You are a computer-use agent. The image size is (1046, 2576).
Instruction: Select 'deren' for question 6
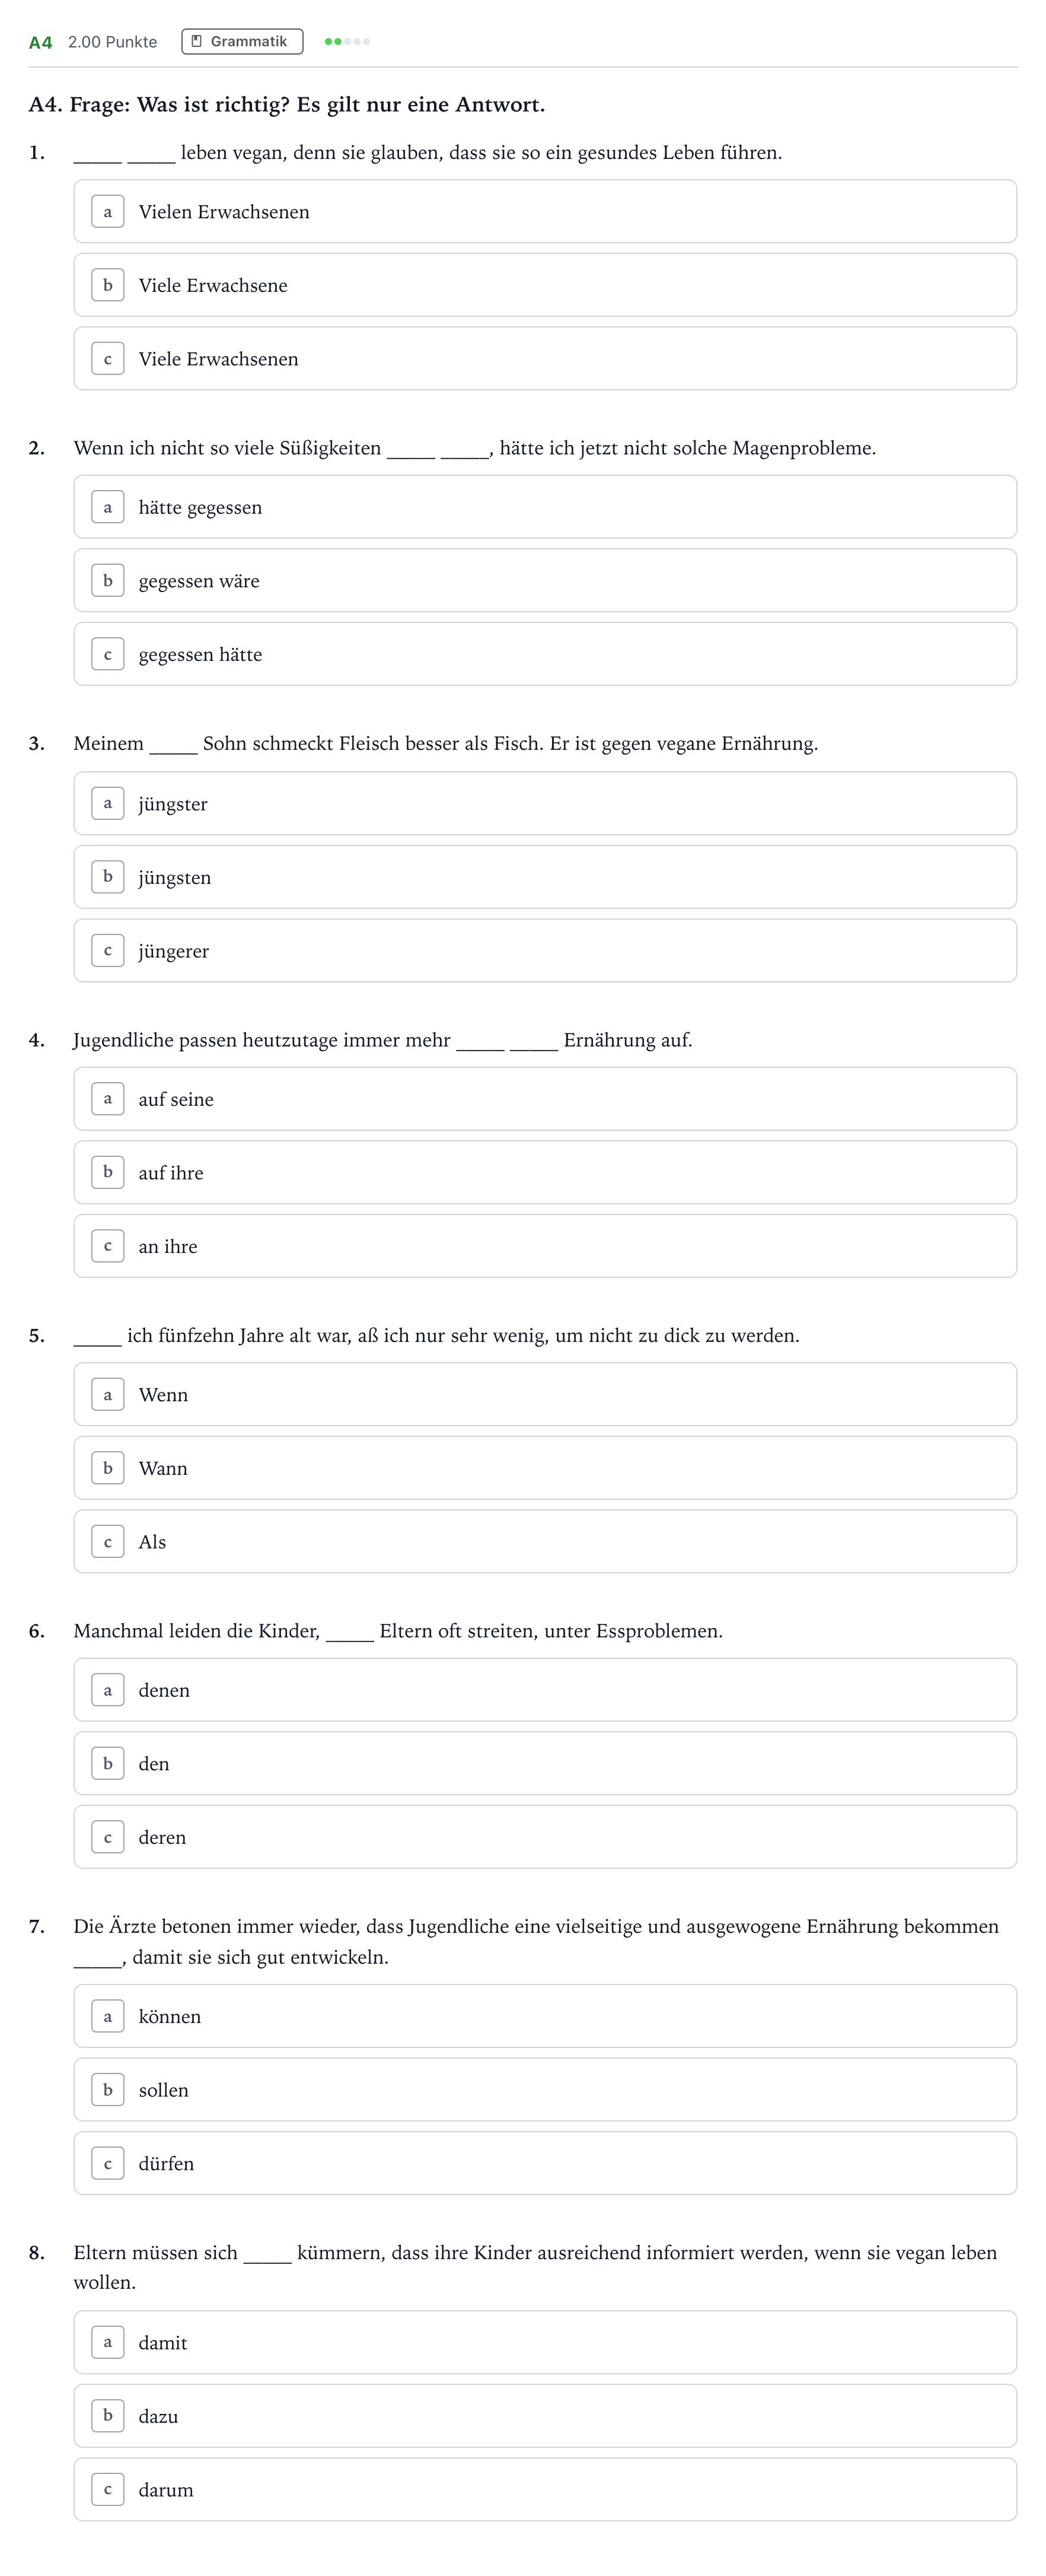(544, 1837)
